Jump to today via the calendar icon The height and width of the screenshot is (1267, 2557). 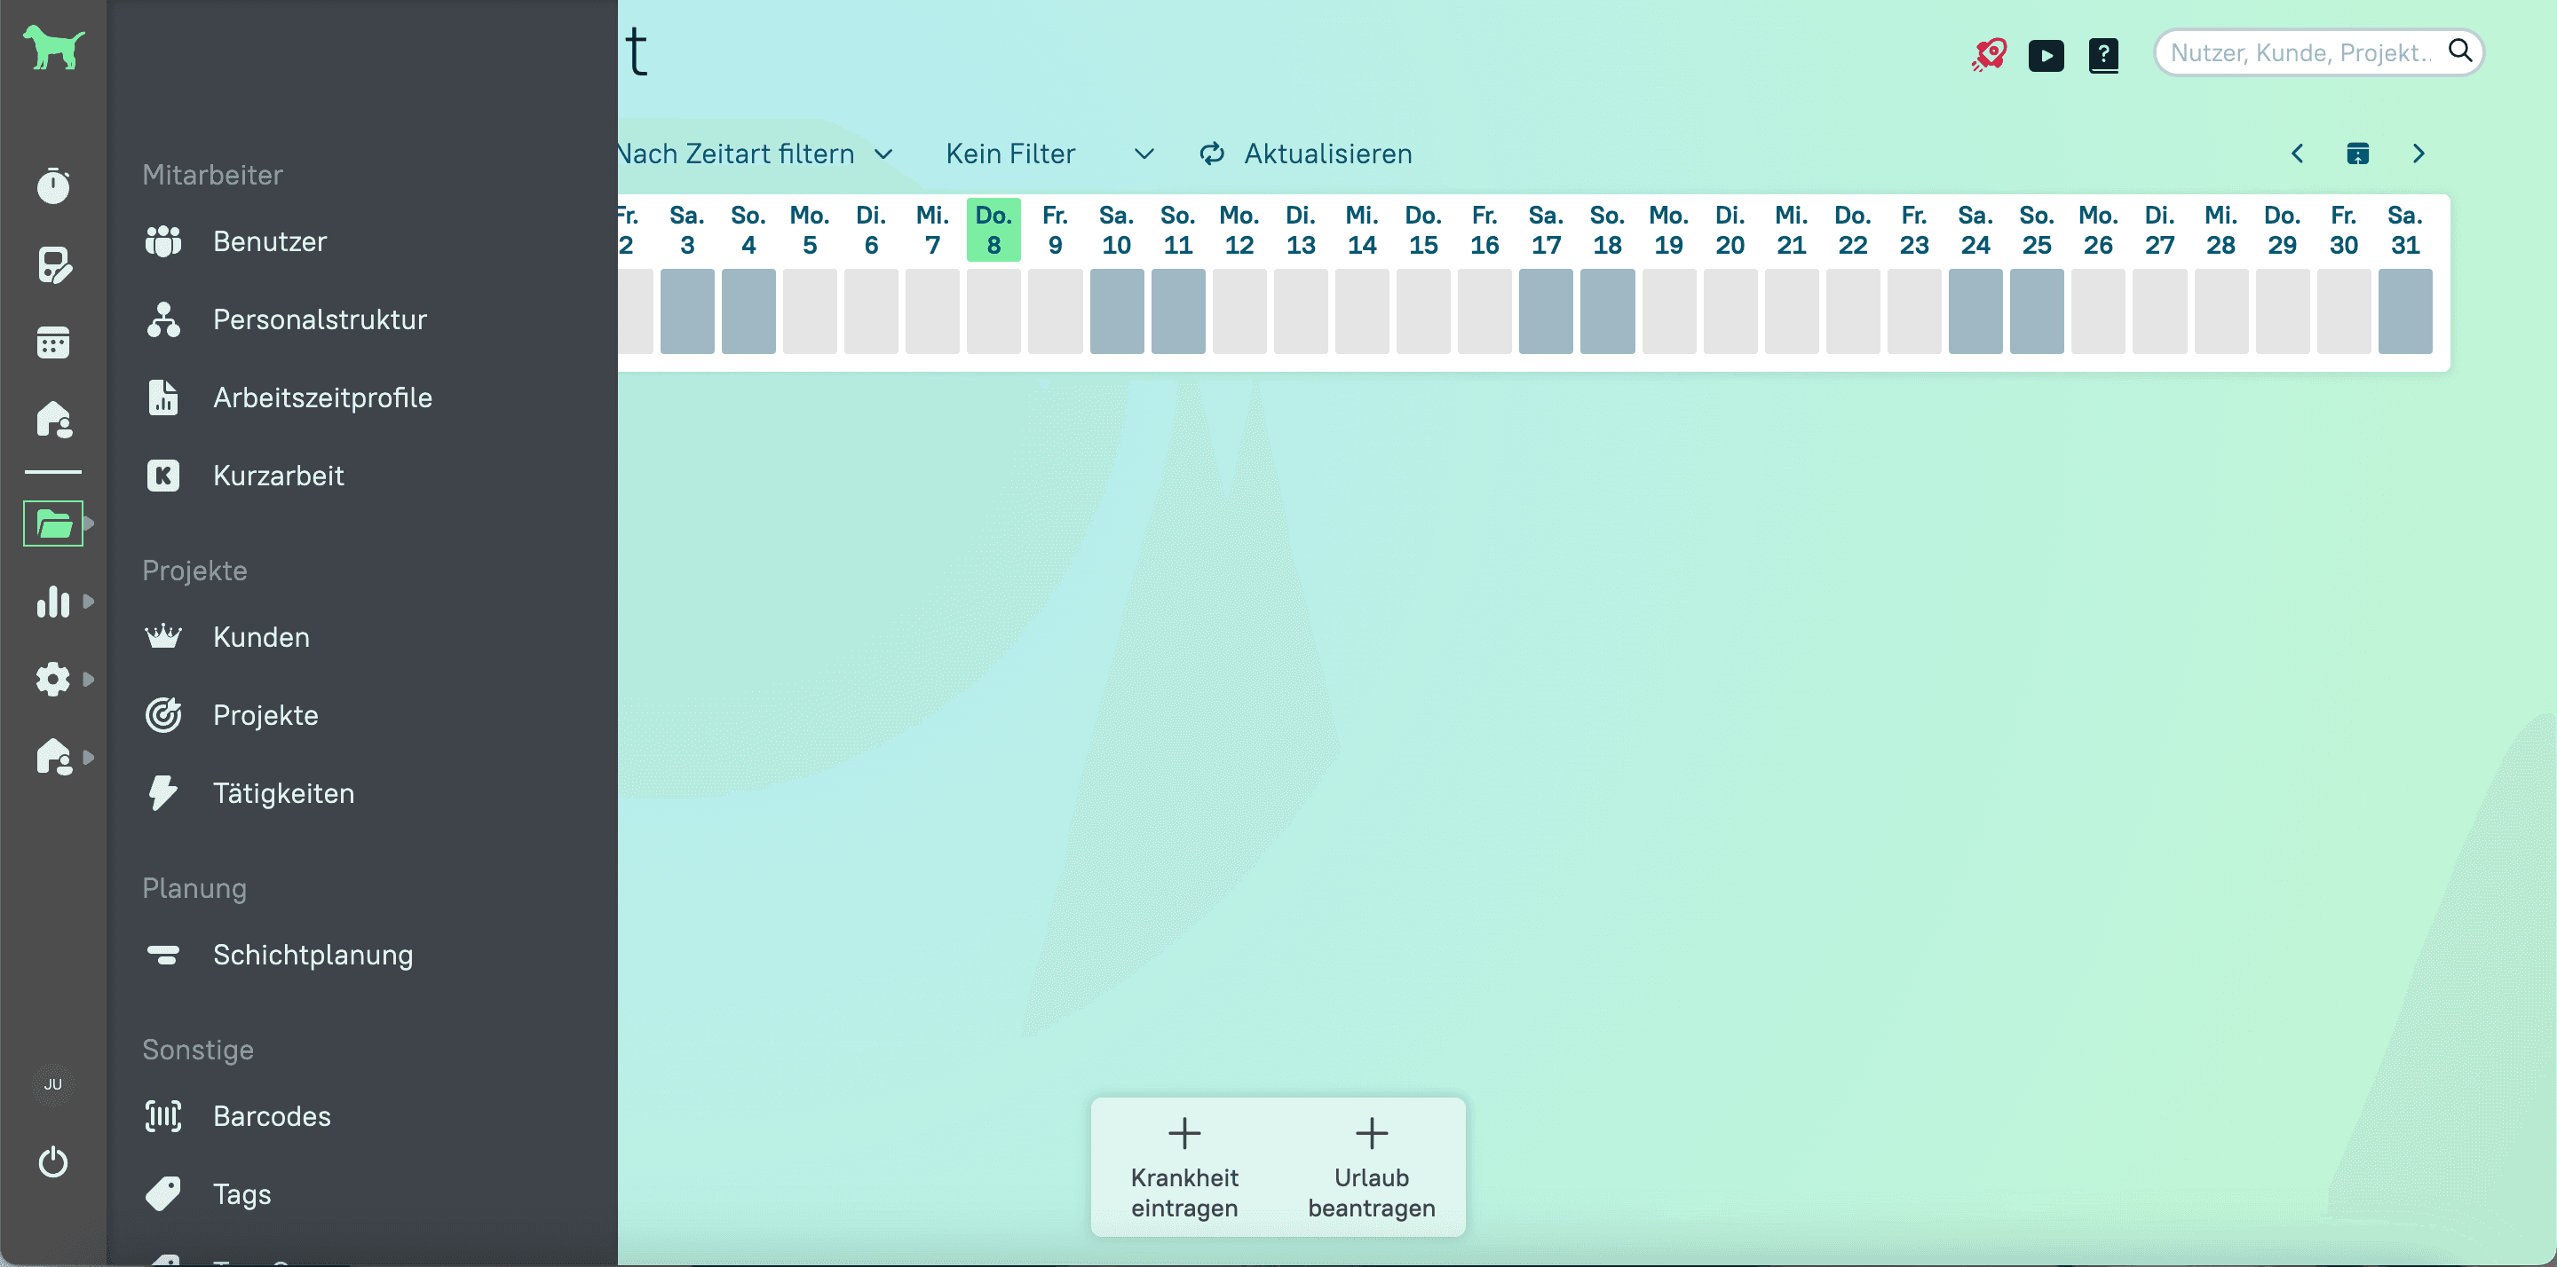[2356, 153]
